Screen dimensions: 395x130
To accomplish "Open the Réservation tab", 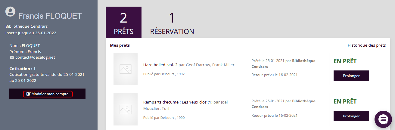I will click(172, 23).
